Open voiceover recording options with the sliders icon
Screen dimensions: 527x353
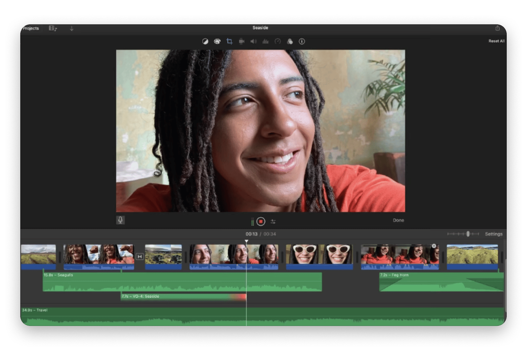tap(274, 221)
